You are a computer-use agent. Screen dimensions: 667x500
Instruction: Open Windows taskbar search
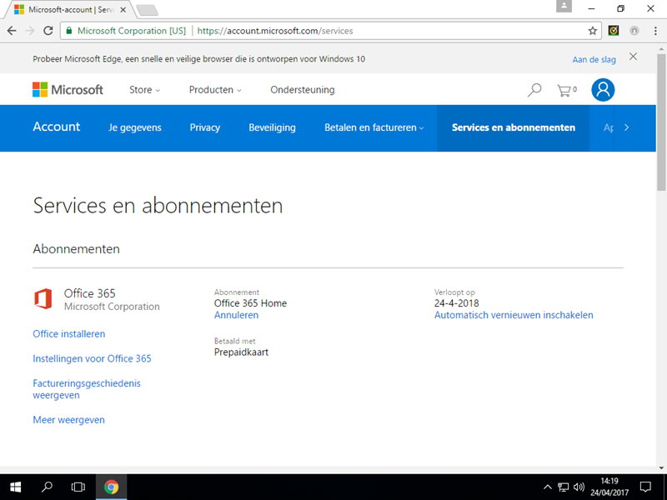click(x=47, y=487)
